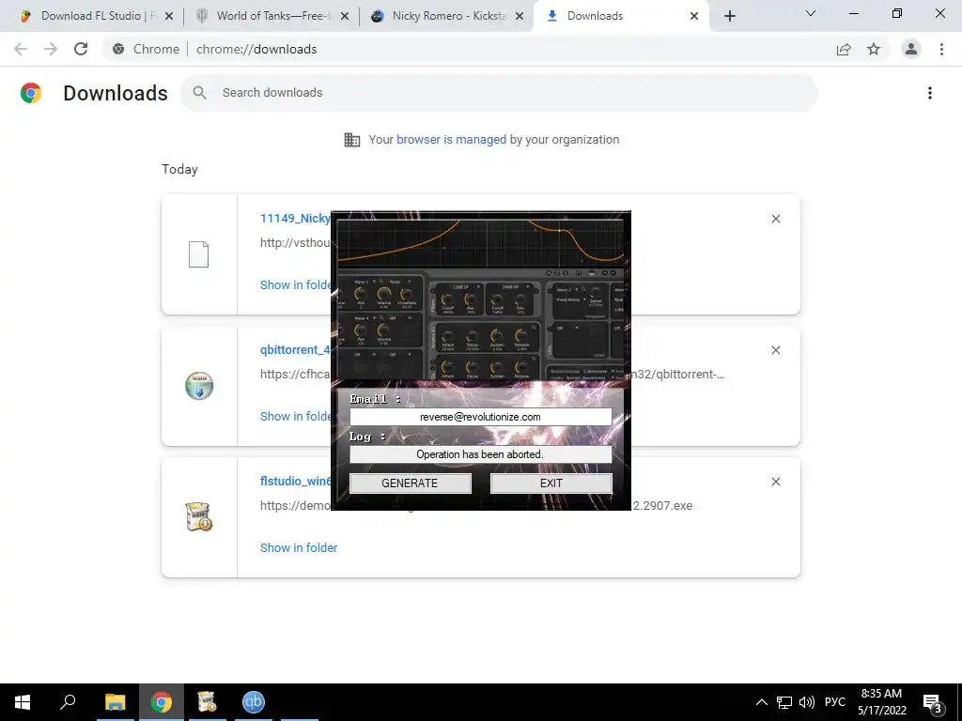Image resolution: width=962 pixels, height=721 pixels.
Task: Open the browser is managed link
Action: click(452, 140)
